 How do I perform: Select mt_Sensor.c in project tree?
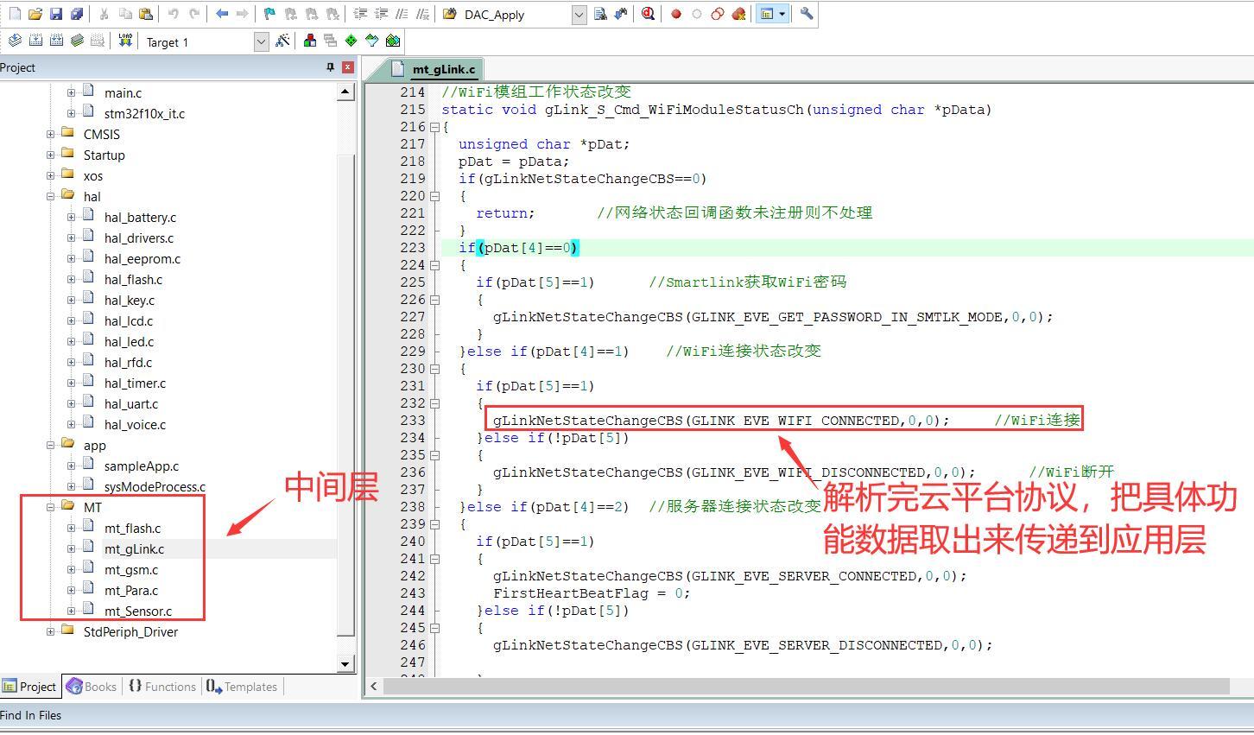137,611
